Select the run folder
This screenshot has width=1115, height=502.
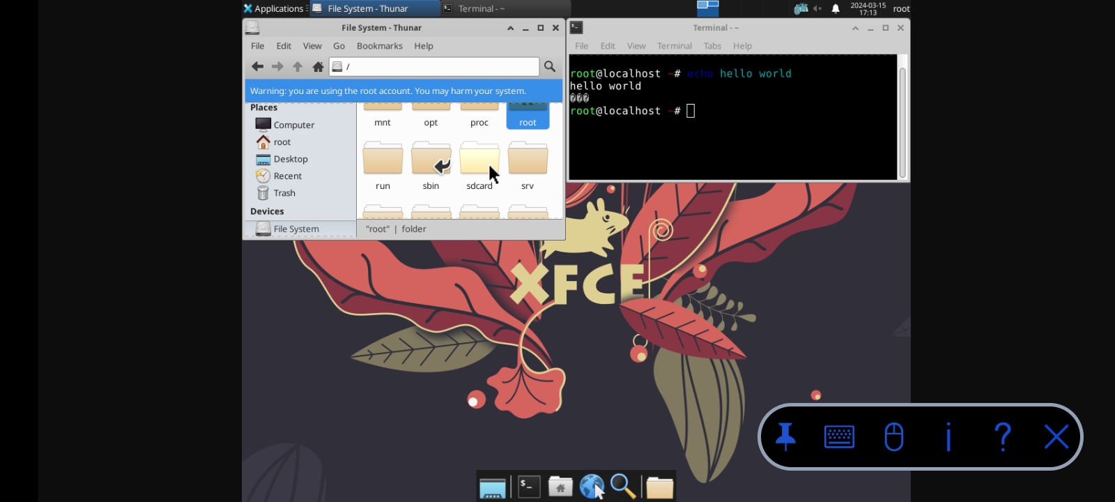(x=383, y=165)
